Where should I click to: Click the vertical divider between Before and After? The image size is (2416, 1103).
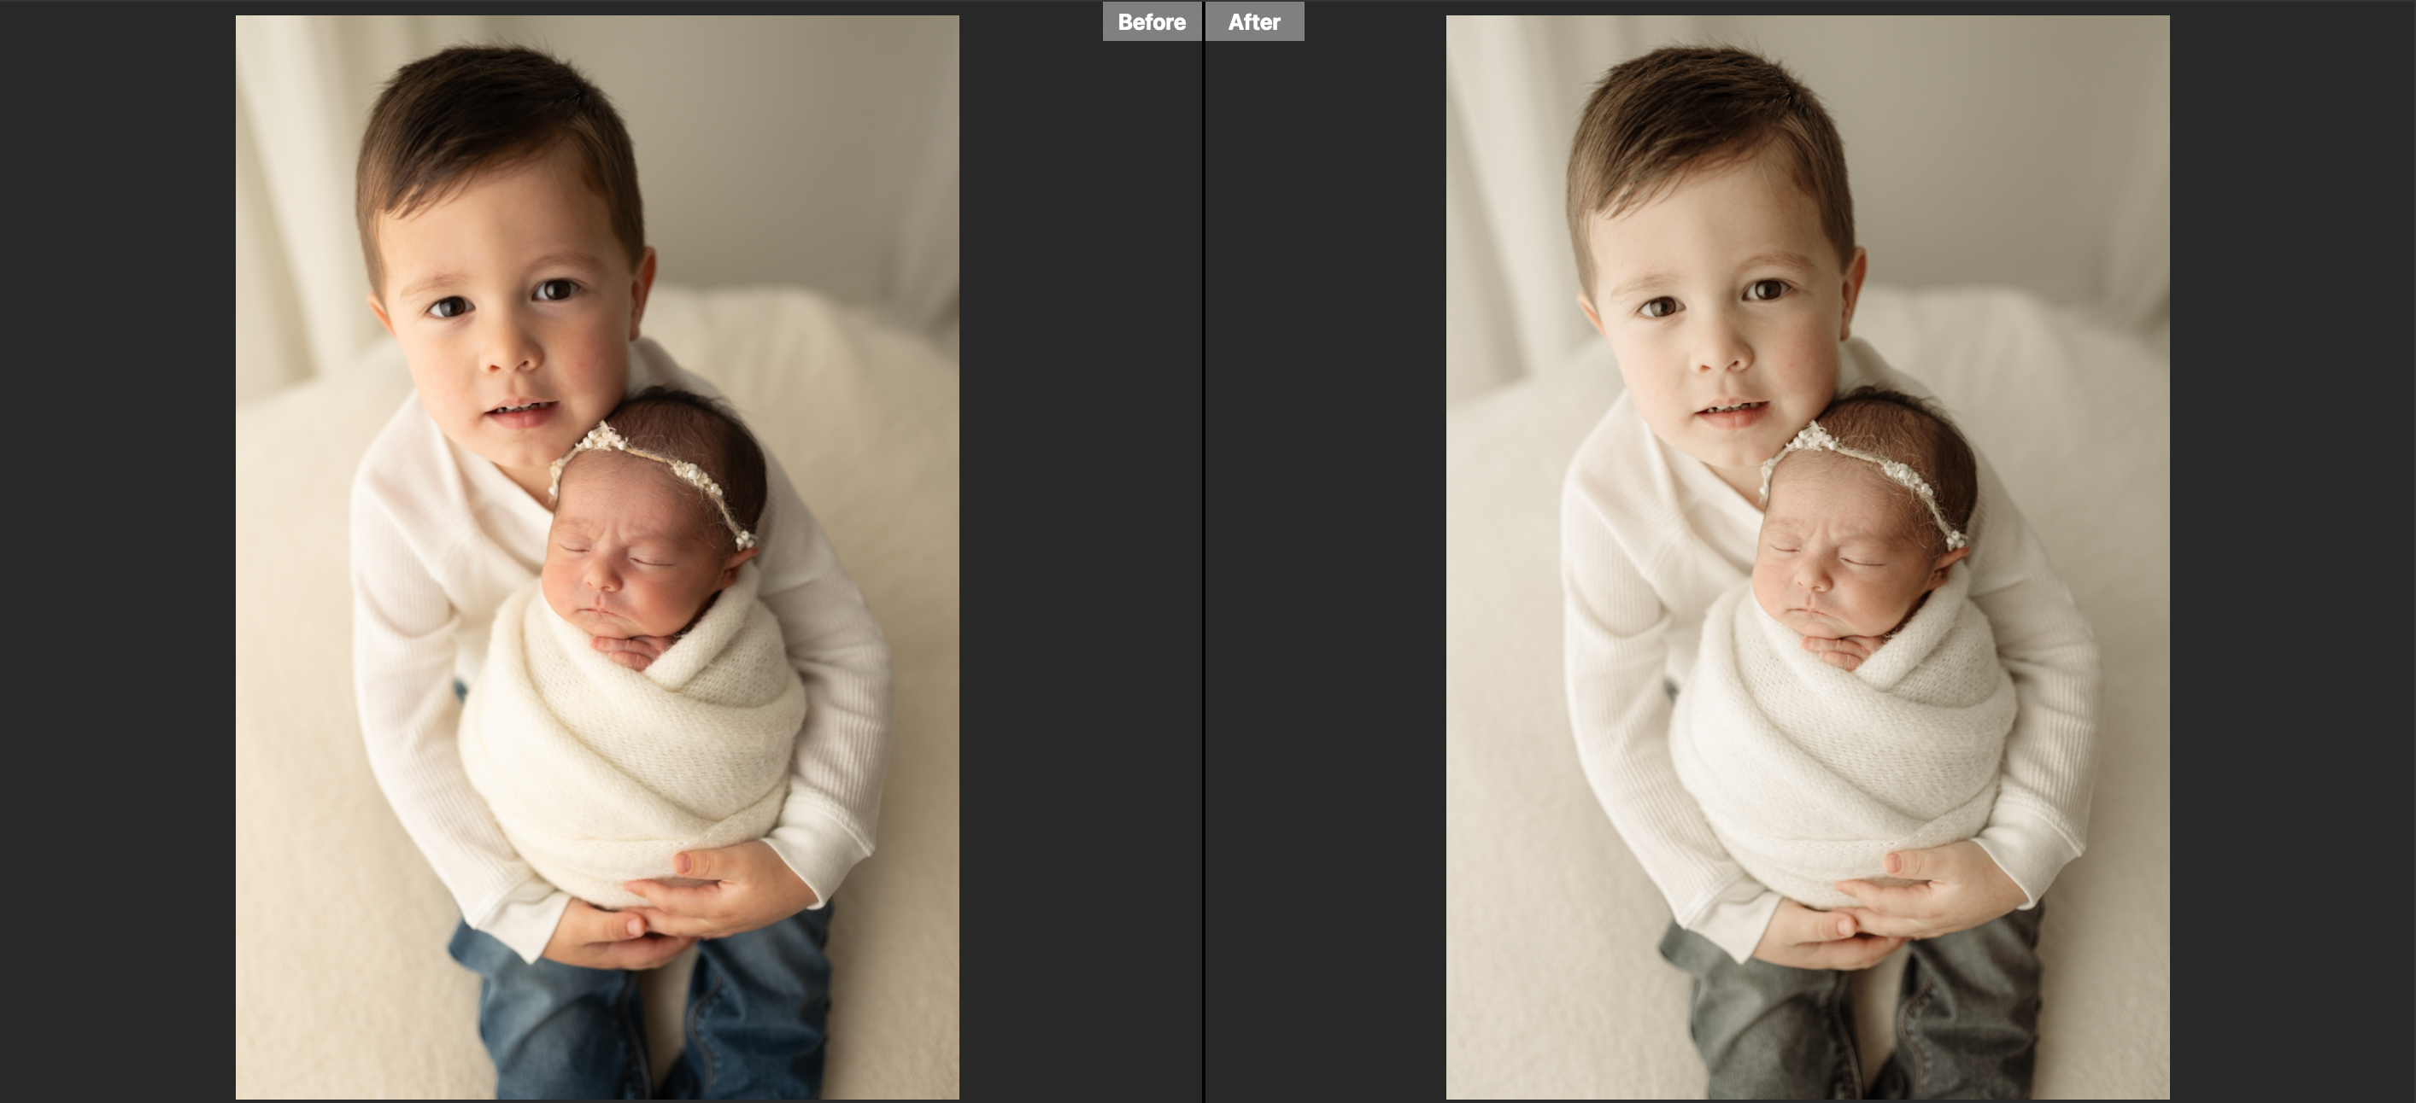tap(1204, 563)
